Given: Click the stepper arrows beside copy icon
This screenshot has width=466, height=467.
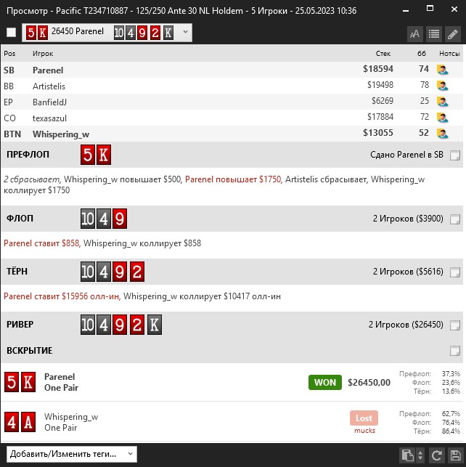Looking at the screenshot, I should click(420, 455).
